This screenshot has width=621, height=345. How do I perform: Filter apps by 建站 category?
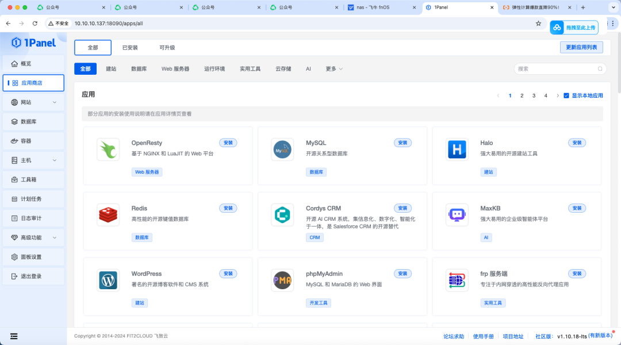112,69
